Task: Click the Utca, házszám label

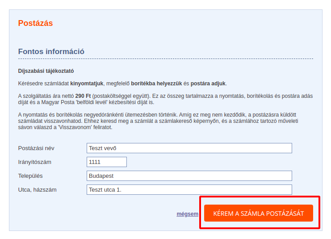Action: [x=37, y=190]
